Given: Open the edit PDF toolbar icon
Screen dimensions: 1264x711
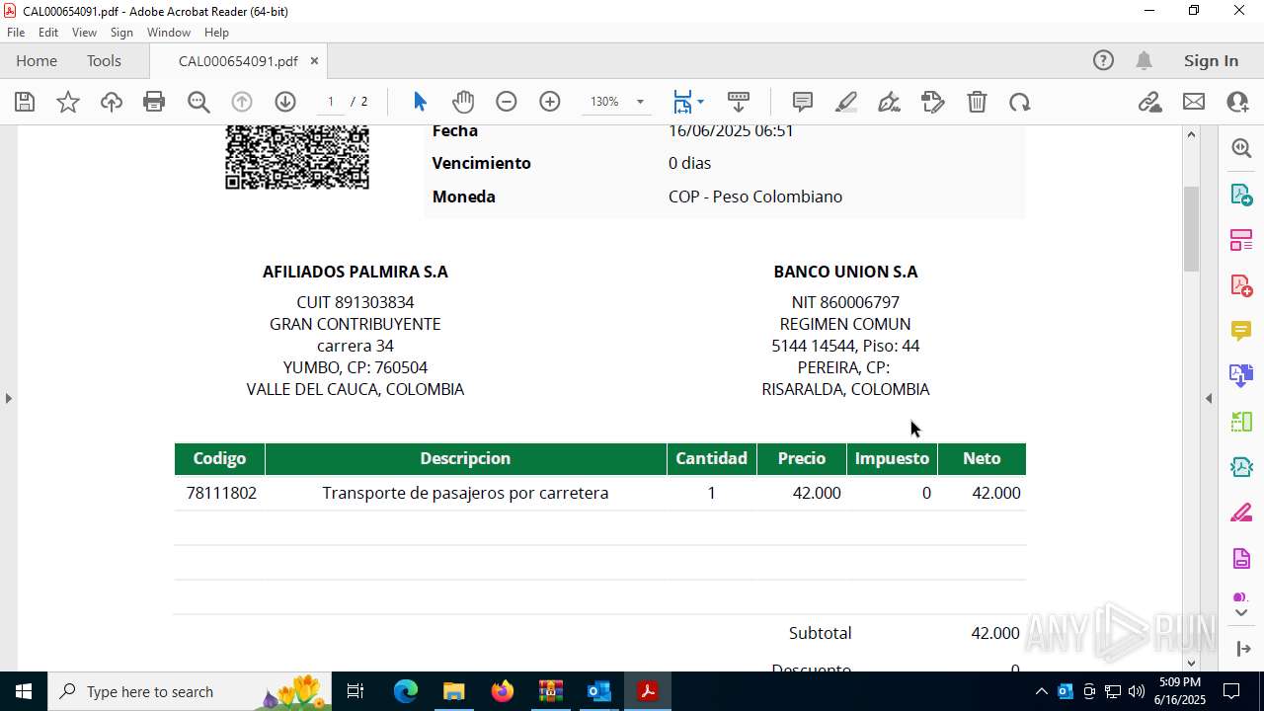Looking at the screenshot, I should click(933, 102).
